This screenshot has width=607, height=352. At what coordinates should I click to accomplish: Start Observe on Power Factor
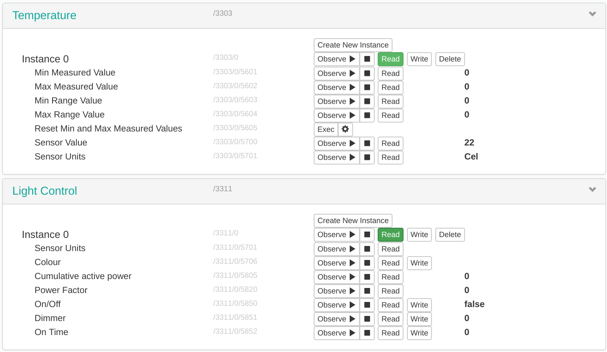click(337, 291)
